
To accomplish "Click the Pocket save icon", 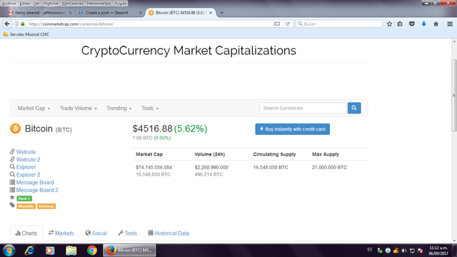I will click(412, 24).
